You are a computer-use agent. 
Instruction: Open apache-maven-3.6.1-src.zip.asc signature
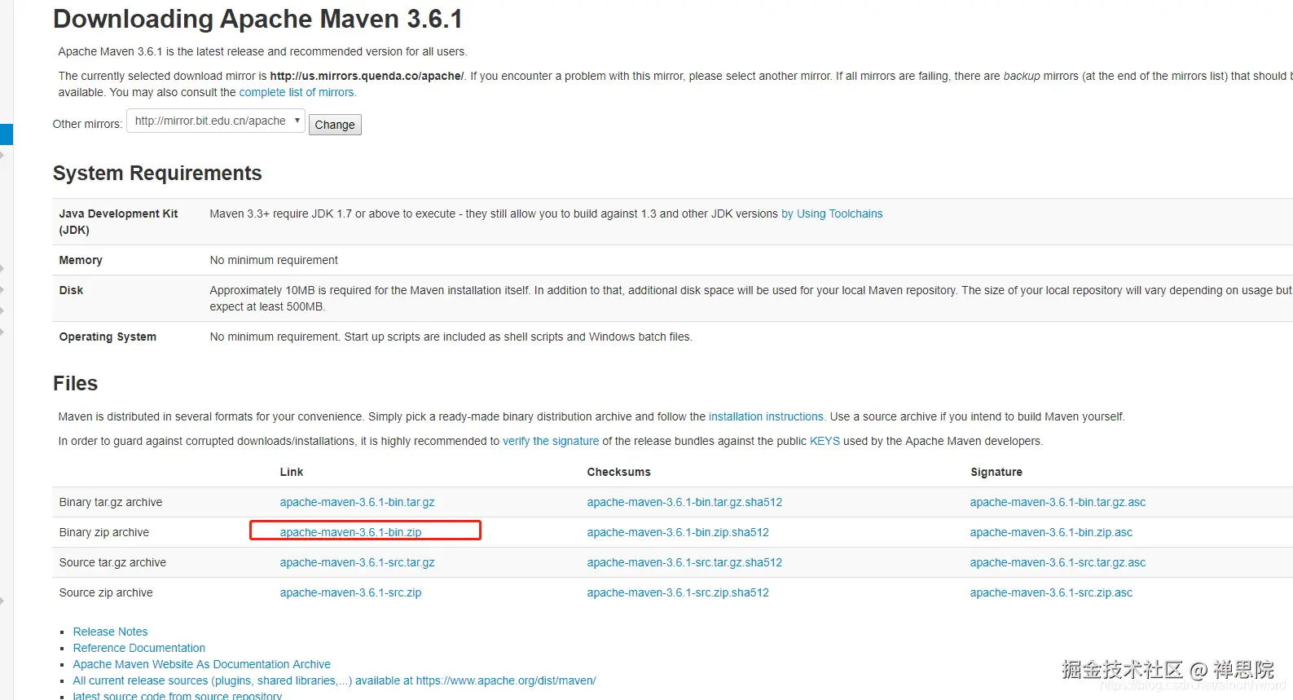click(1051, 592)
